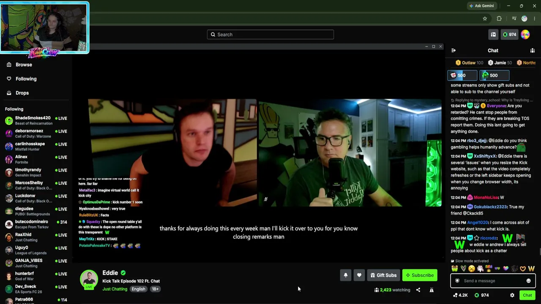Click the XxShiftyxX username in chat
The width and height of the screenshot is (541, 304).
tap(485, 156)
